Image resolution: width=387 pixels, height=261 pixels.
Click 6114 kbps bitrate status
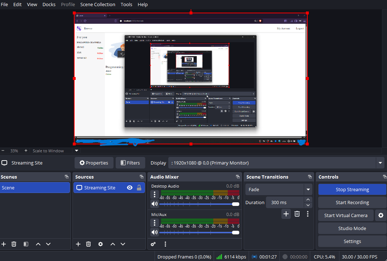click(231, 257)
